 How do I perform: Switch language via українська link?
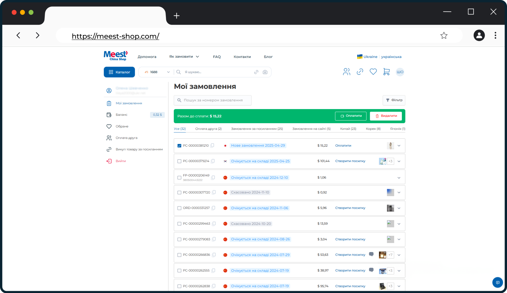[391, 57]
